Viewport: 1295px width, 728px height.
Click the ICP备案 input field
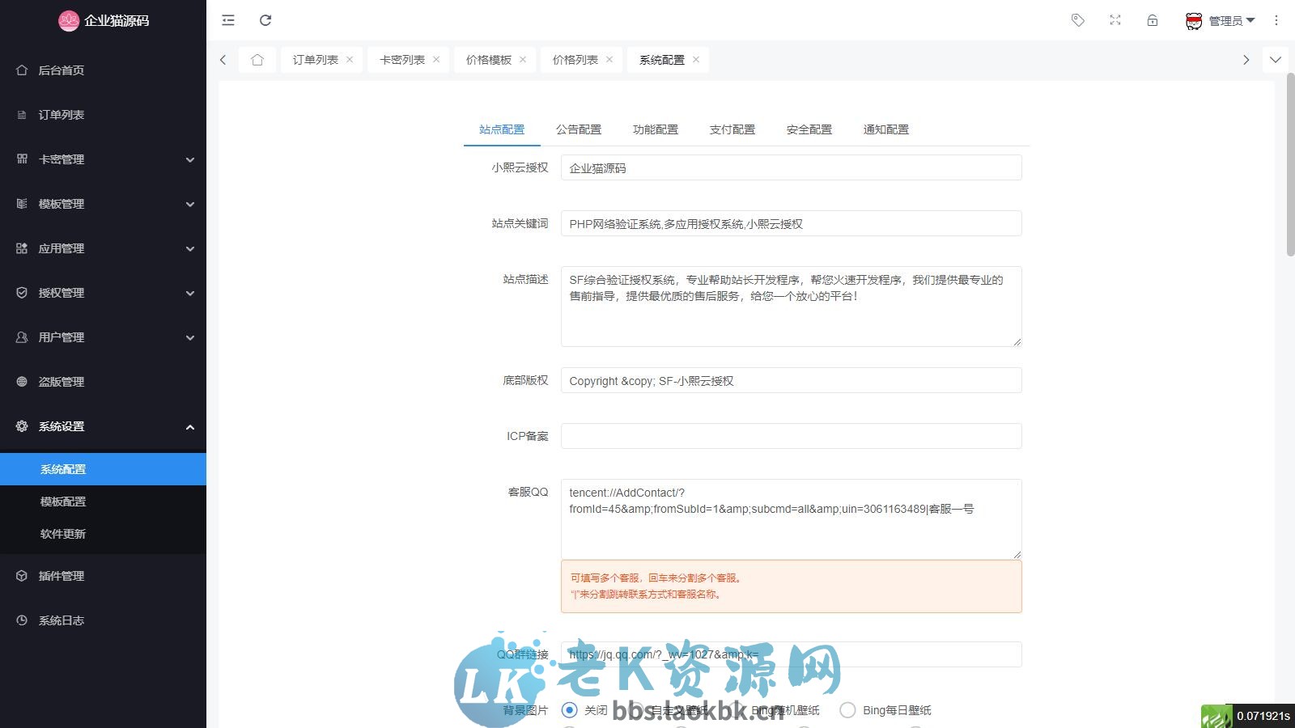click(792, 435)
